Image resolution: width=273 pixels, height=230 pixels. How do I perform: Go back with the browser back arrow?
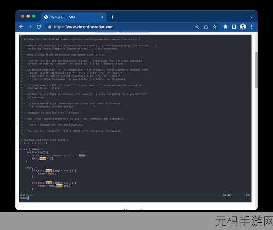coord(21,27)
